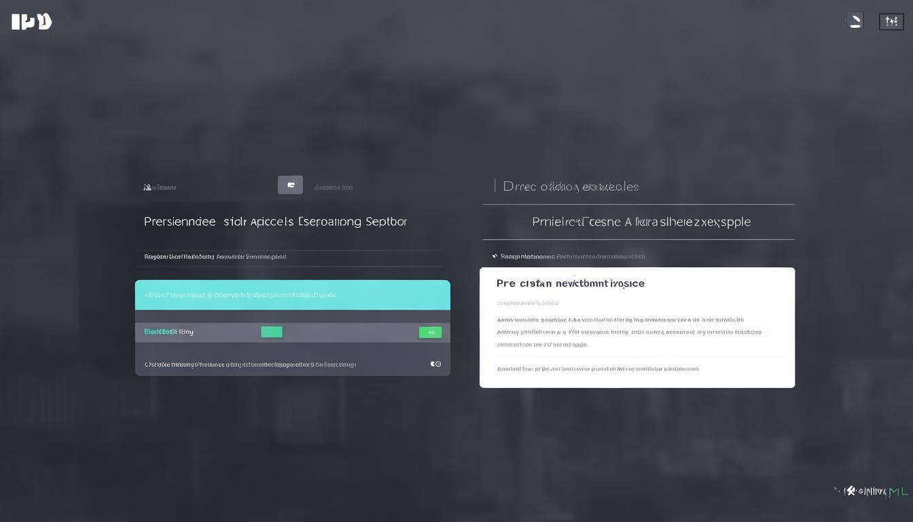Image resolution: width=913 pixels, height=522 pixels.
Task: Click the white logo in the top-left corner
Action: tap(32, 22)
